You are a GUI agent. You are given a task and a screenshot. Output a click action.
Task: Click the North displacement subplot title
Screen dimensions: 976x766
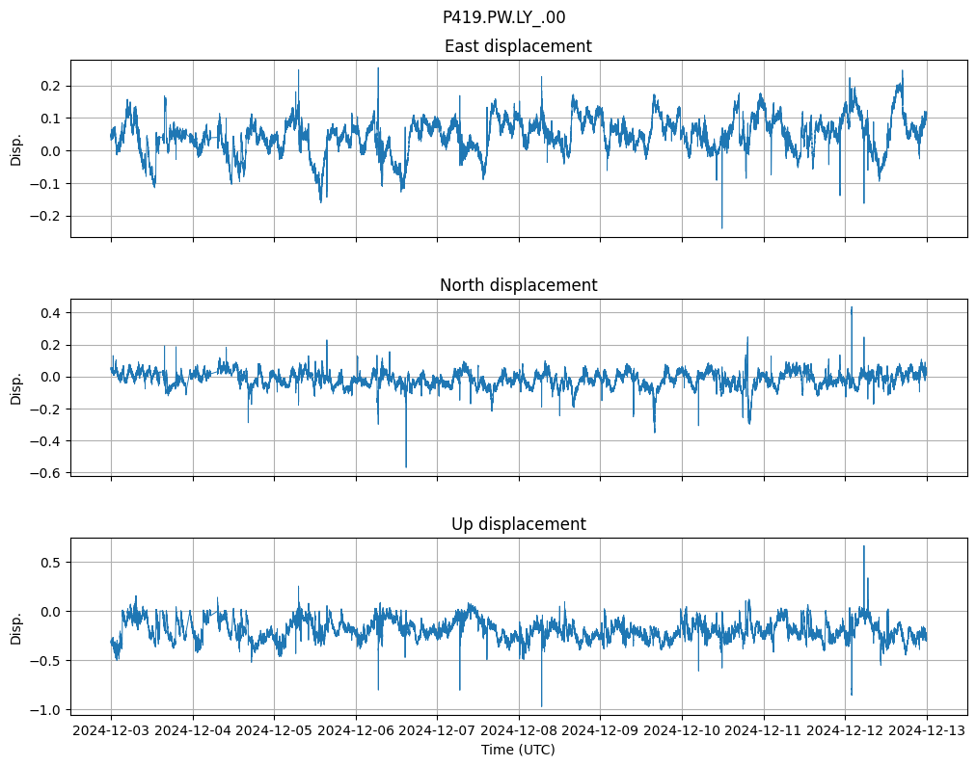pos(518,285)
